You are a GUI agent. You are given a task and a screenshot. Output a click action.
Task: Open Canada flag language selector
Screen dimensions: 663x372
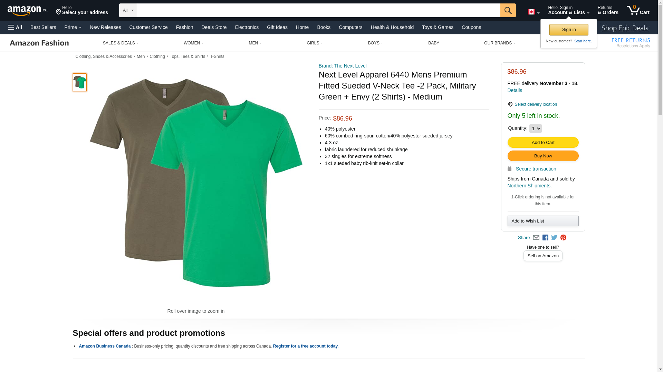[x=533, y=12]
